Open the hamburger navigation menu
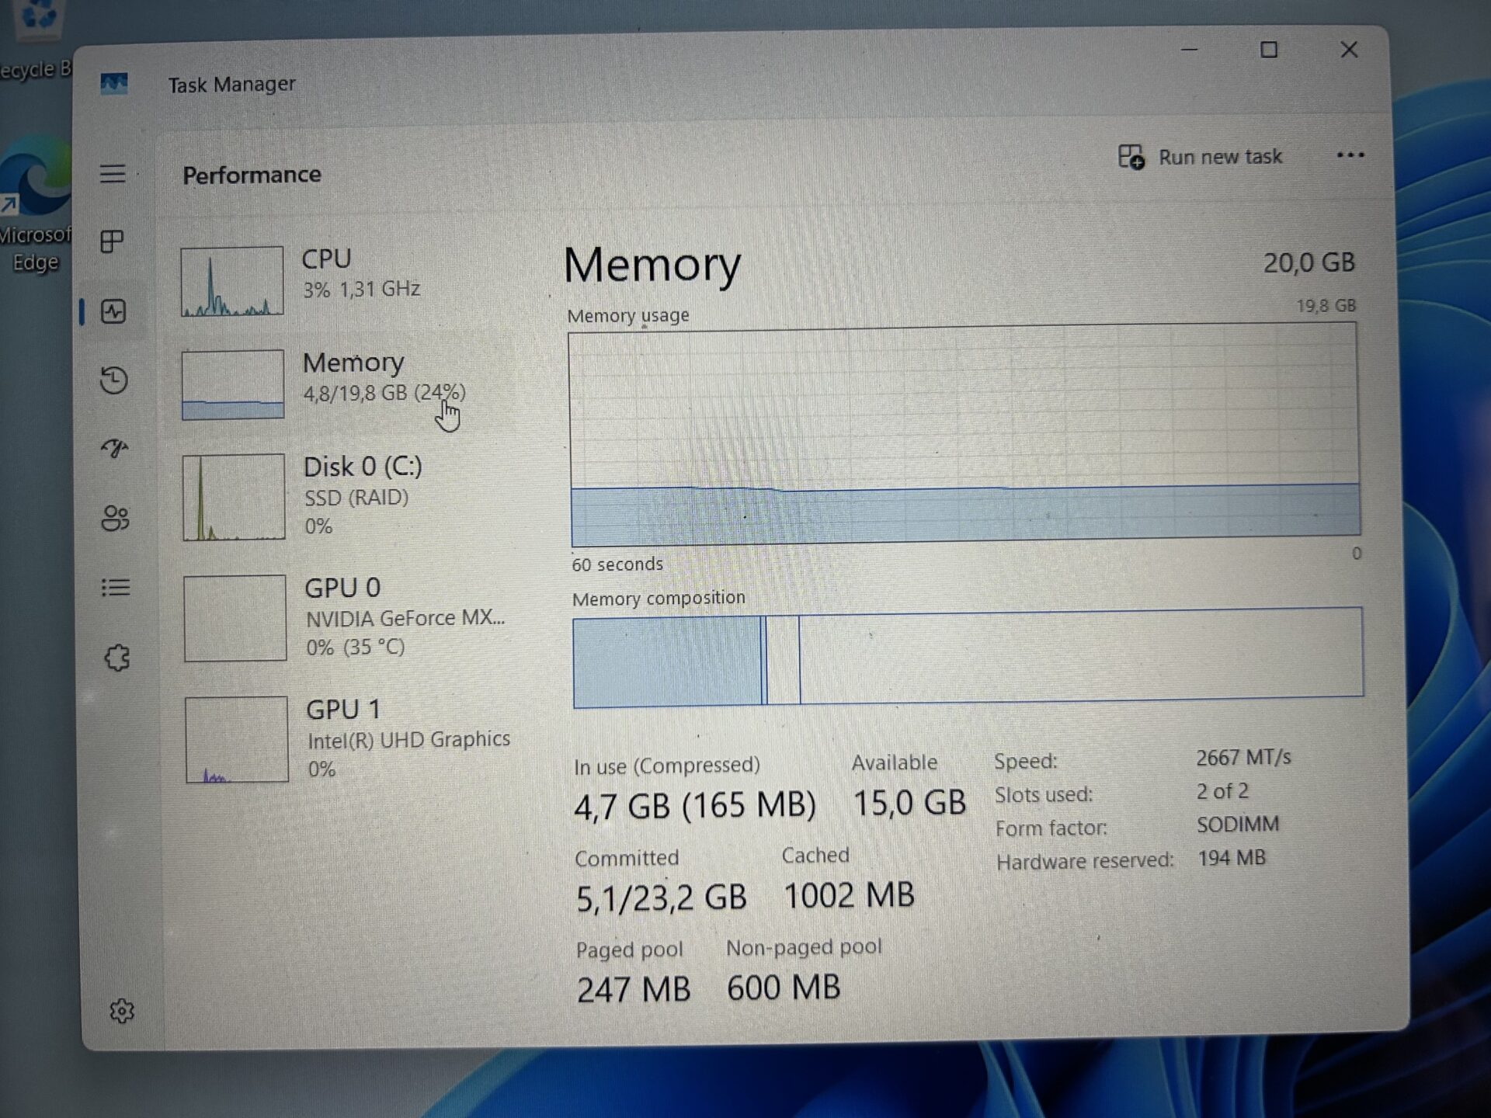The image size is (1491, 1118). pyautogui.click(x=113, y=174)
